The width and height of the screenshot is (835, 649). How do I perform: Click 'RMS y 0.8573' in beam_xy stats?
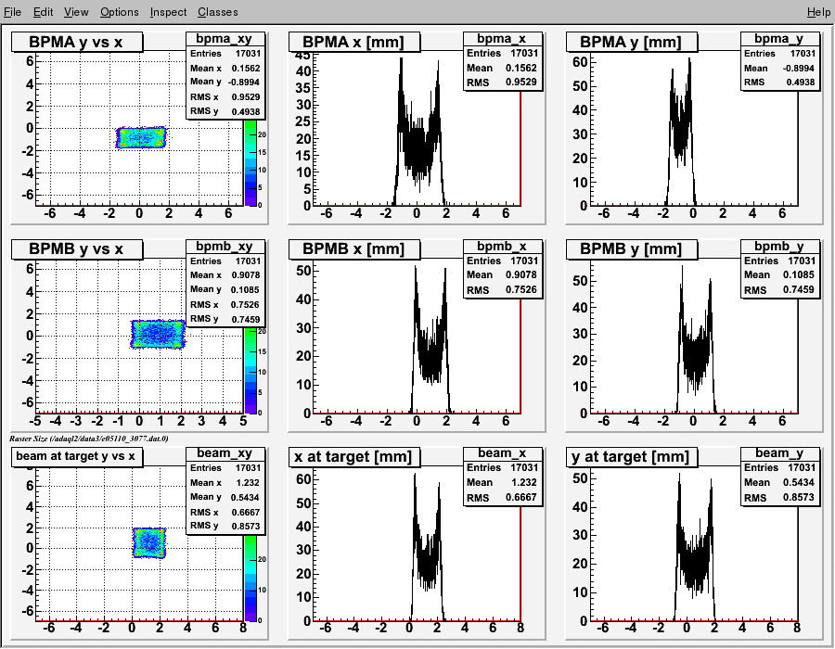click(x=225, y=526)
